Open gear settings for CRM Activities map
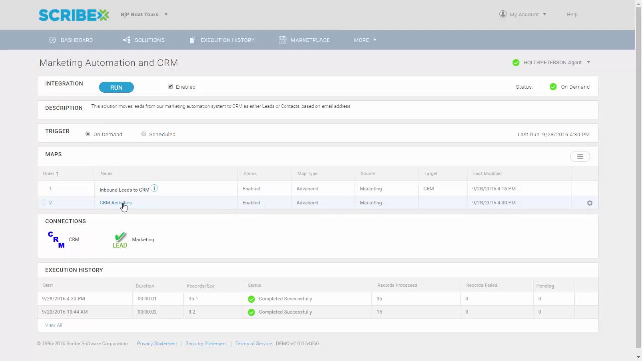Viewport: 642px width, 361px height. [590, 203]
